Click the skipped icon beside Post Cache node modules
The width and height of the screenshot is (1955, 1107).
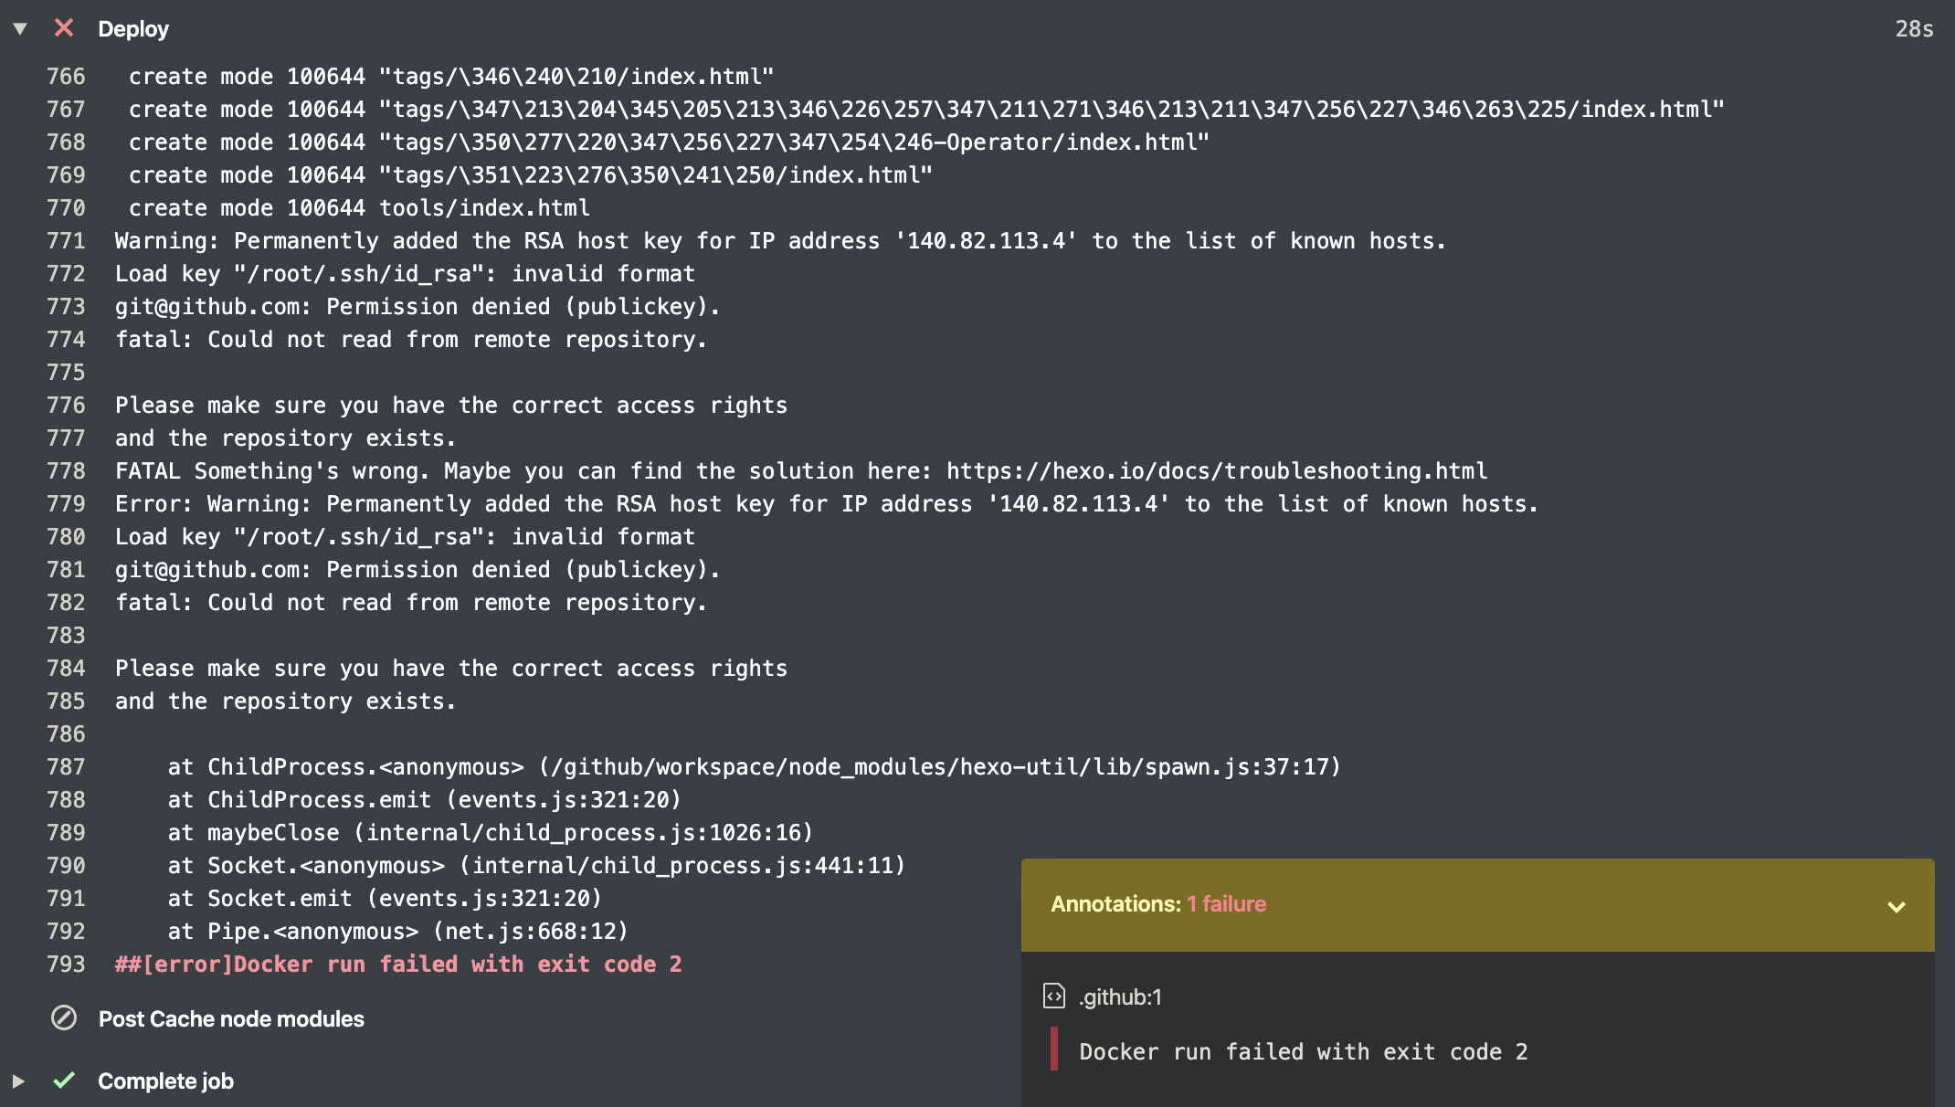[64, 1017]
